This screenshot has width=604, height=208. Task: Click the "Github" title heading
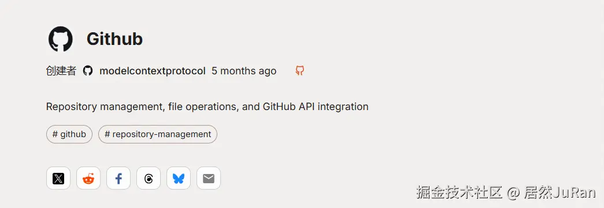114,39
